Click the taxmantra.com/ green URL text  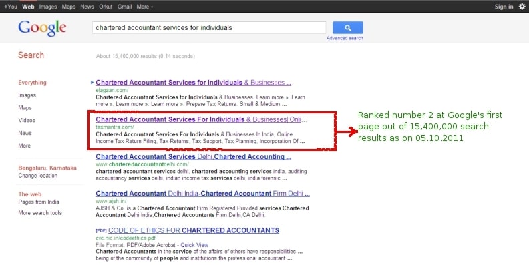(115, 127)
